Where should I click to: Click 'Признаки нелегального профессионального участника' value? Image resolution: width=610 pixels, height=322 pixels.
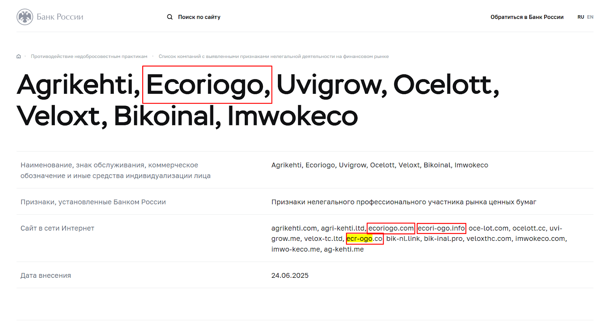(404, 202)
